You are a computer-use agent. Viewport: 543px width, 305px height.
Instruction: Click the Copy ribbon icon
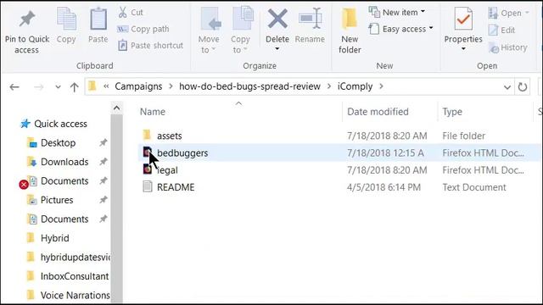tap(66, 19)
